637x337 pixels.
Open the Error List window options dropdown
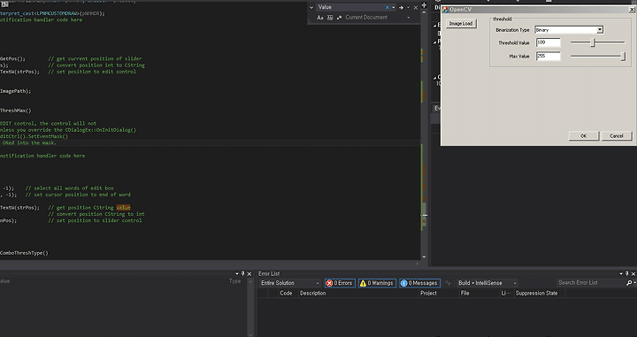tap(621, 273)
